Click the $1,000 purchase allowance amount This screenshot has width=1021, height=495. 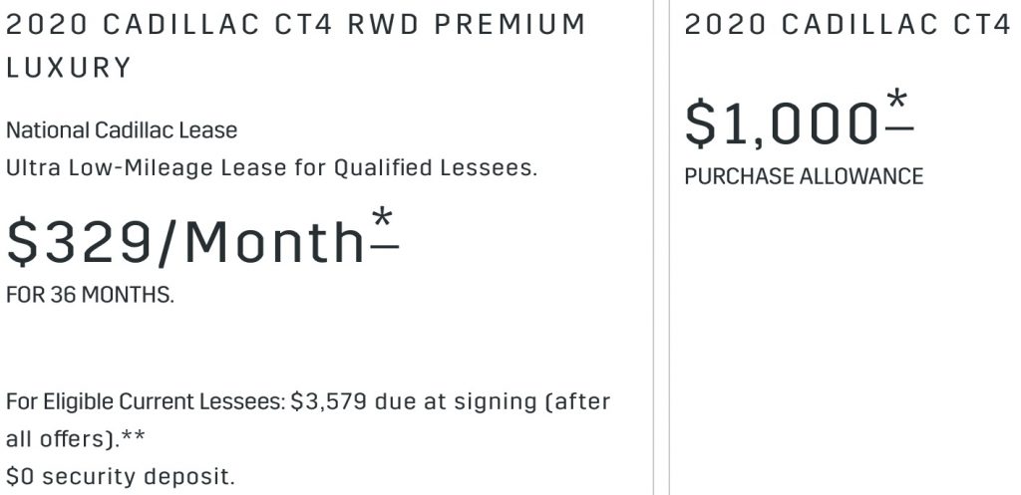782,123
